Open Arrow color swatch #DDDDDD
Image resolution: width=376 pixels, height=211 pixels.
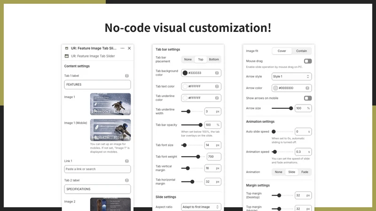(x=275, y=88)
